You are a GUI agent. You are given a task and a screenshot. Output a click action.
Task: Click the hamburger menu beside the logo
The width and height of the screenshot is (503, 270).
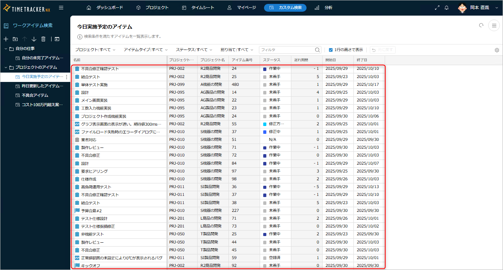pyautogui.click(x=61, y=7)
